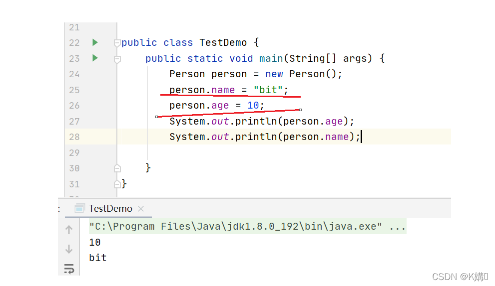495x286 pixels.
Task: Run the main method from the line 23 gutter arrow
Action: 95,58
